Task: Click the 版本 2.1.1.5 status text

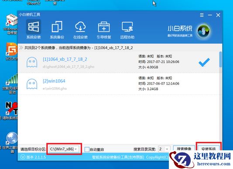Action: [36, 157]
